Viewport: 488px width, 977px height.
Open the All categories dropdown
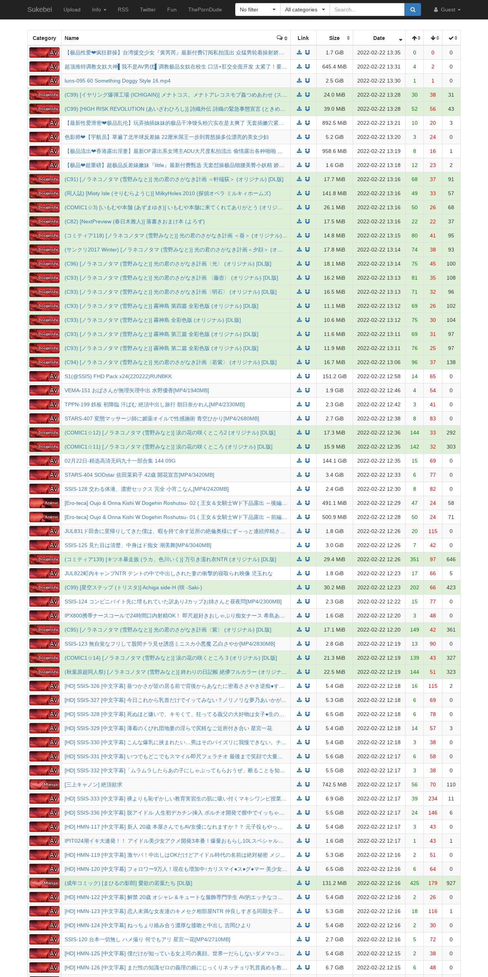305,10
